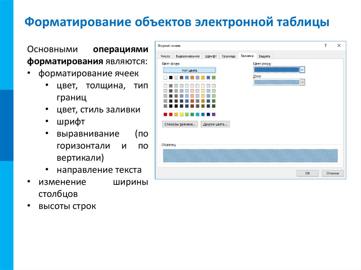Select the bright red standard color swatch

click(171, 114)
